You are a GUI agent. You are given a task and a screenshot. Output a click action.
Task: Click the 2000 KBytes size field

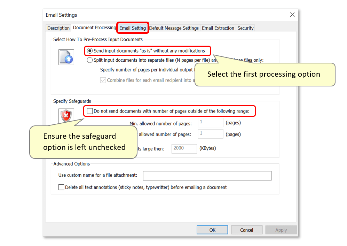coord(184,148)
